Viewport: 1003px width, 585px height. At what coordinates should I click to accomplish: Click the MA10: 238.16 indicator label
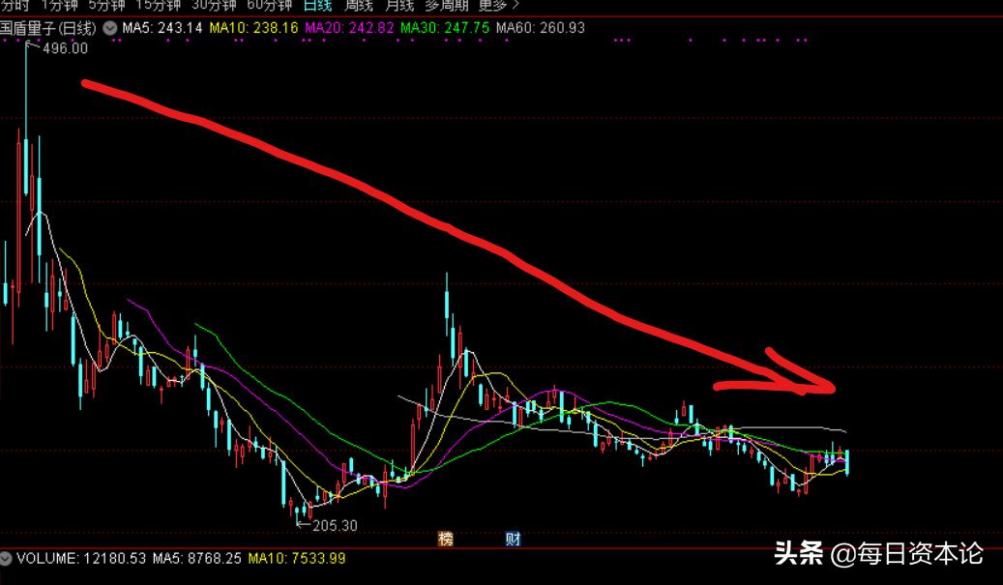[x=254, y=28]
